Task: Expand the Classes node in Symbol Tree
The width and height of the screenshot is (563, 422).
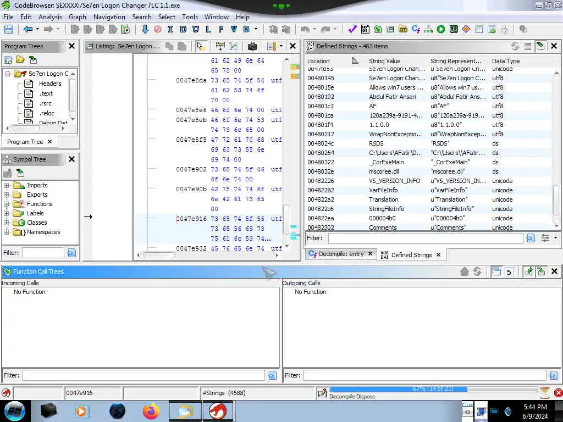Action: coord(7,223)
